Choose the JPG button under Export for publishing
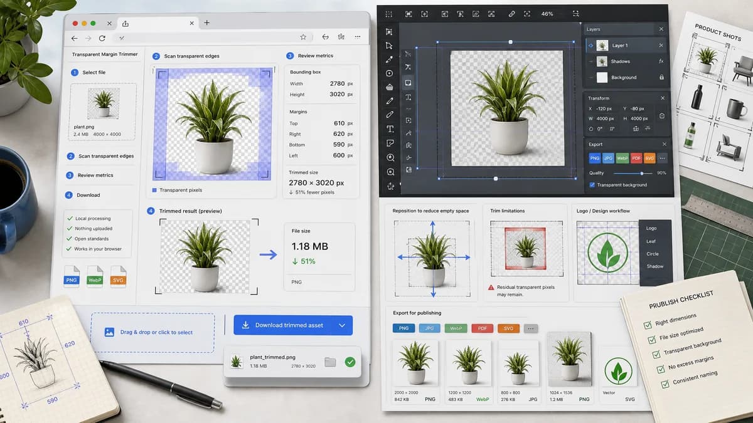 click(x=430, y=328)
